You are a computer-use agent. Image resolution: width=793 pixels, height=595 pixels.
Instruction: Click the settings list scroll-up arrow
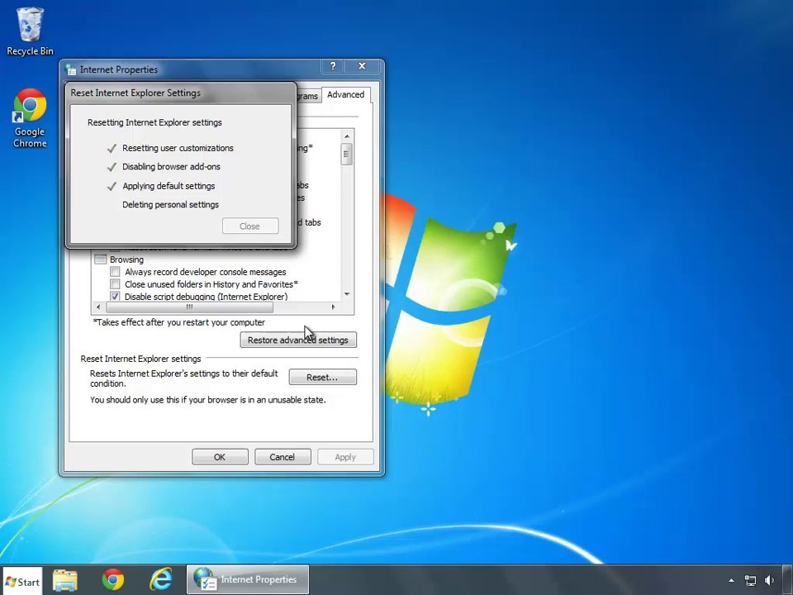click(x=347, y=136)
